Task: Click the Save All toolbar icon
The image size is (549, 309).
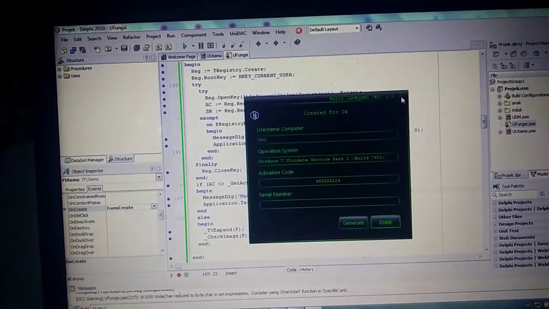Action: coord(137,48)
